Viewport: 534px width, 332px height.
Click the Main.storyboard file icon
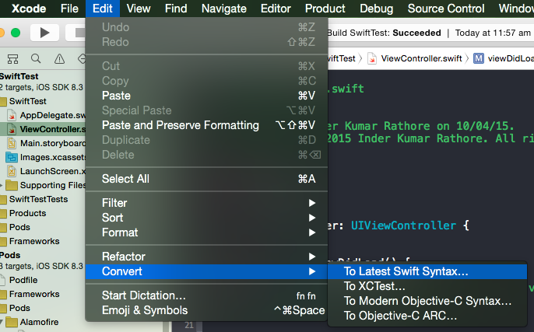coord(13,143)
